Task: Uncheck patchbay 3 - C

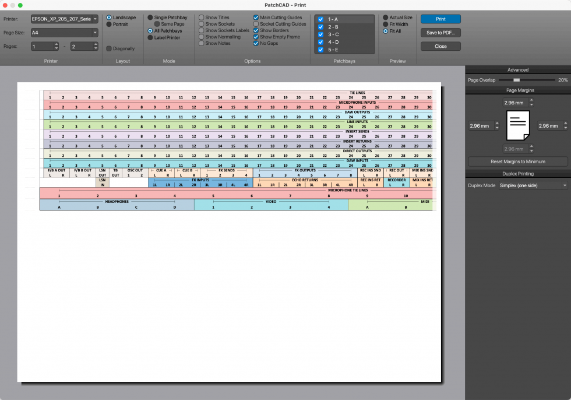Action: (x=320, y=34)
